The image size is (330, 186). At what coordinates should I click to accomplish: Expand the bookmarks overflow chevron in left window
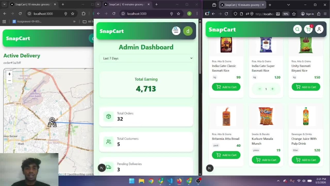coord(74,21)
